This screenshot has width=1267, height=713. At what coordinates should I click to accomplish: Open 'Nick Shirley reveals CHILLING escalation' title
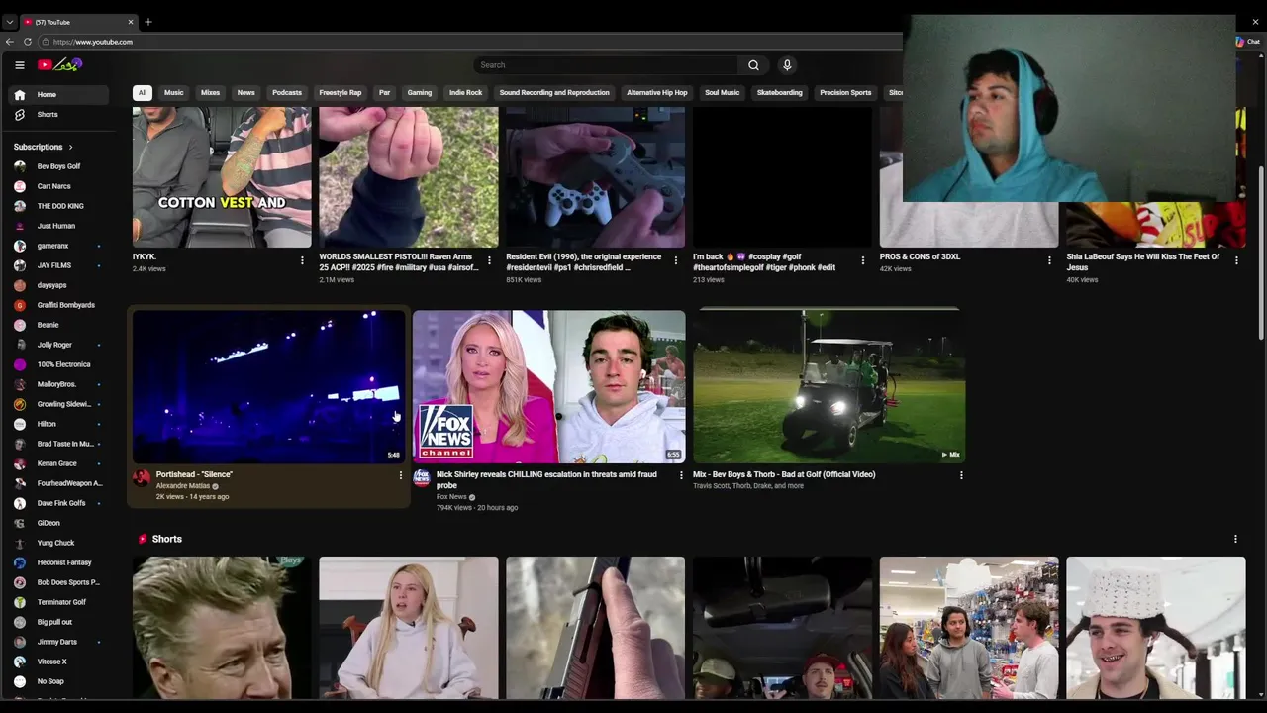(x=546, y=480)
